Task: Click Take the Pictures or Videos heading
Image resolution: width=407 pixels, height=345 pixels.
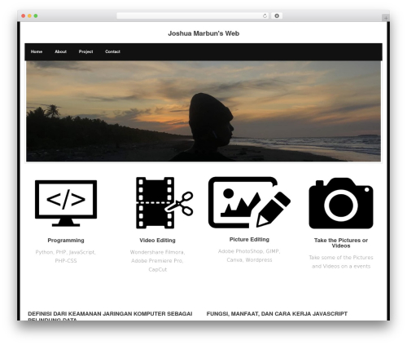Action: click(x=341, y=243)
